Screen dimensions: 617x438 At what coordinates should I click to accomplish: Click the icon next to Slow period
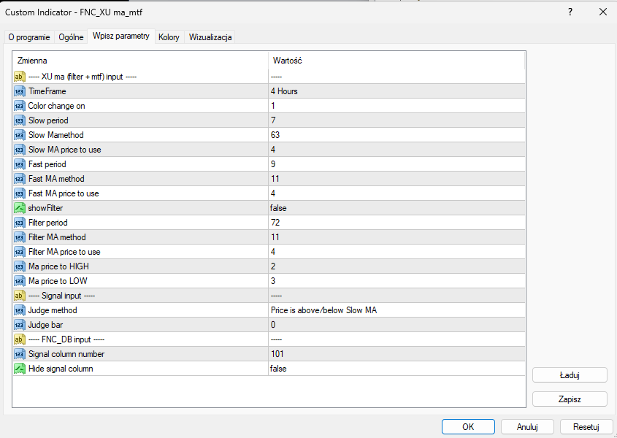pos(20,120)
